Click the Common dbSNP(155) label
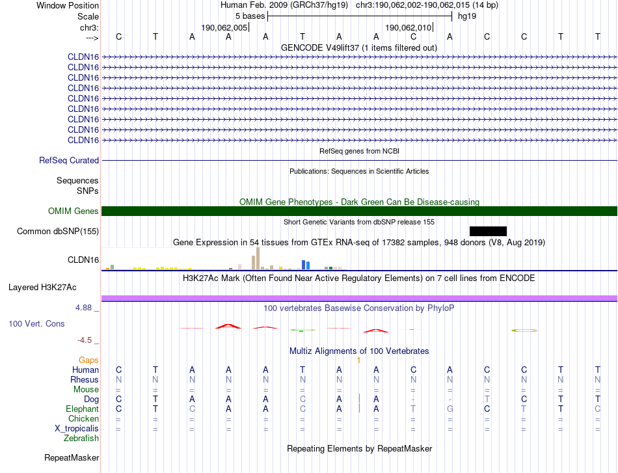 coord(58,232)
